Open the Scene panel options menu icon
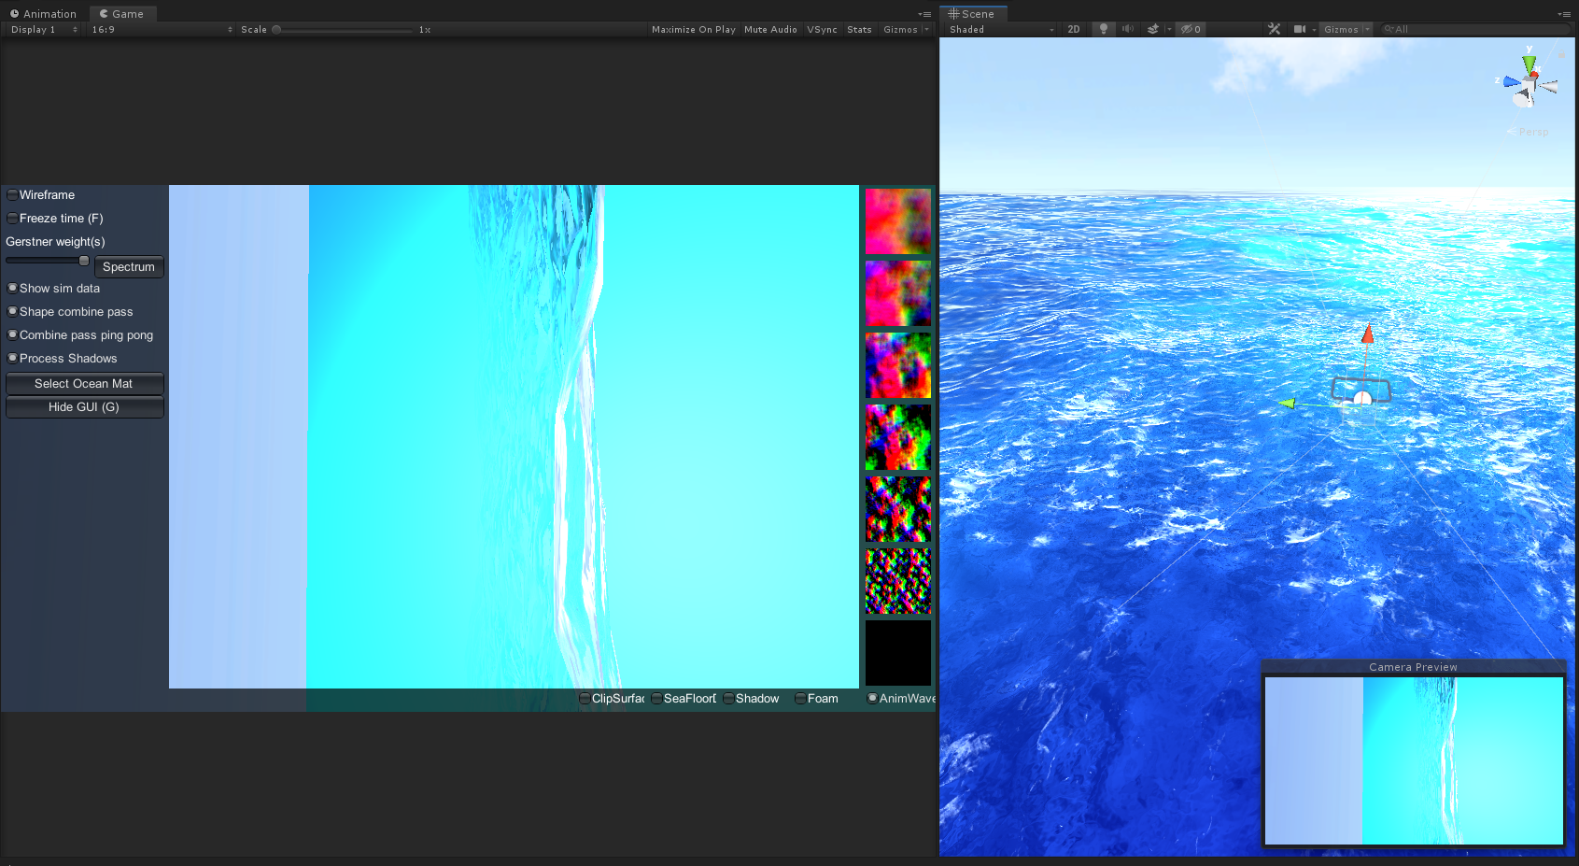 (1564, 14)
